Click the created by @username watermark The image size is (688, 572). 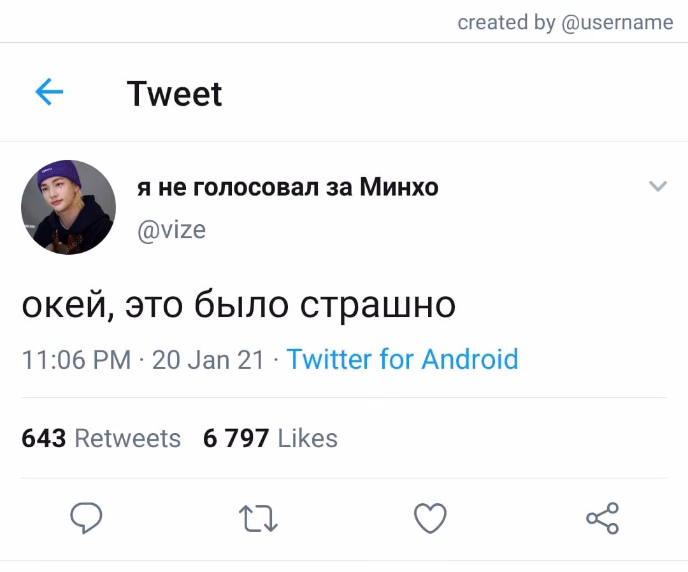click(565, 22)
